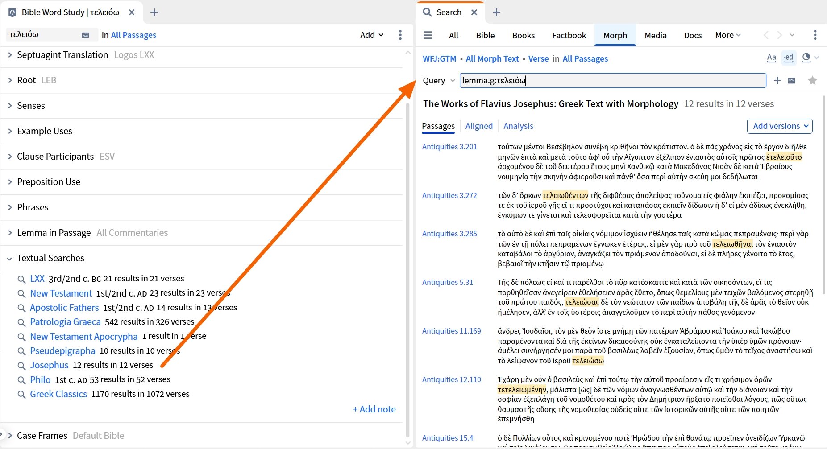Open the Search hamburger menu
The image size is (827, 449).
(x=428, y=35)
